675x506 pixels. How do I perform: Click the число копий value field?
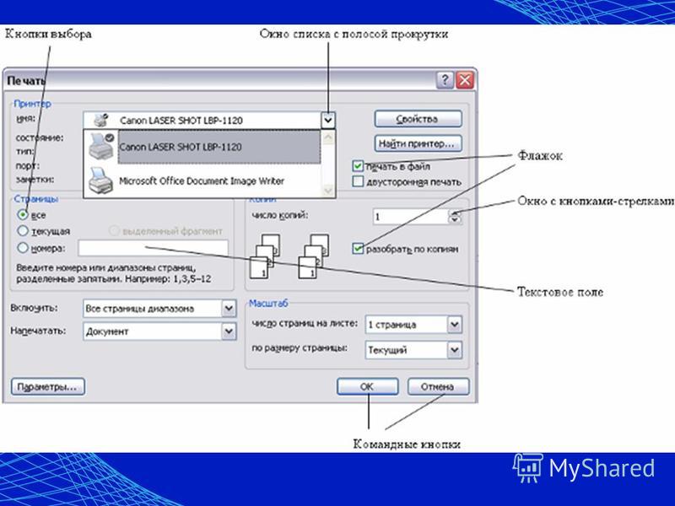(x=411, y=216)
